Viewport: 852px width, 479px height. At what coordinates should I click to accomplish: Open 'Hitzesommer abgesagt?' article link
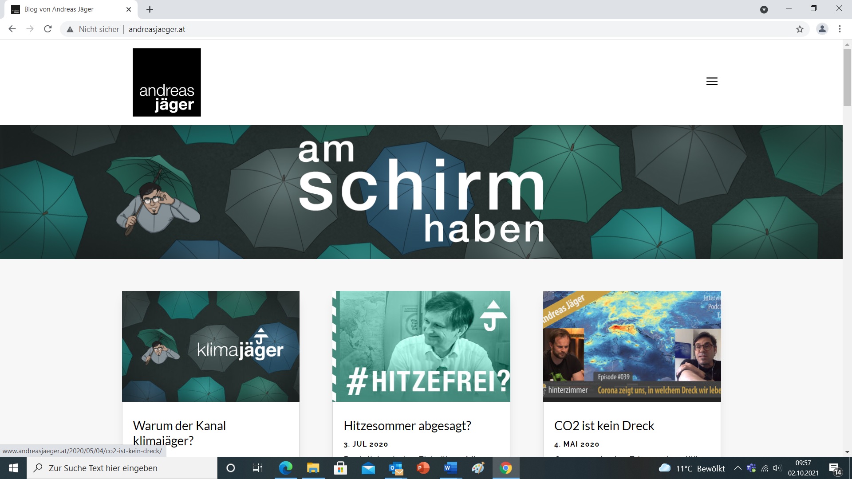tap(407, 426)
